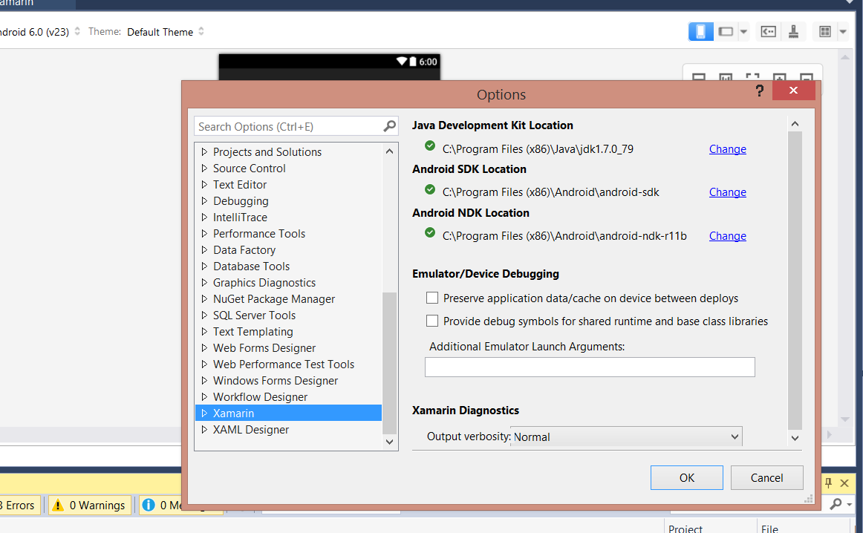Select Web Performance Test Tools category
863x533 pixels.
point(284,364)
